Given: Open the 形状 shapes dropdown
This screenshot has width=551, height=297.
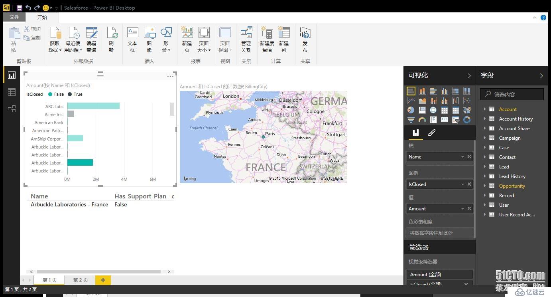Looking at the screenshot, I should click(166, 40).
